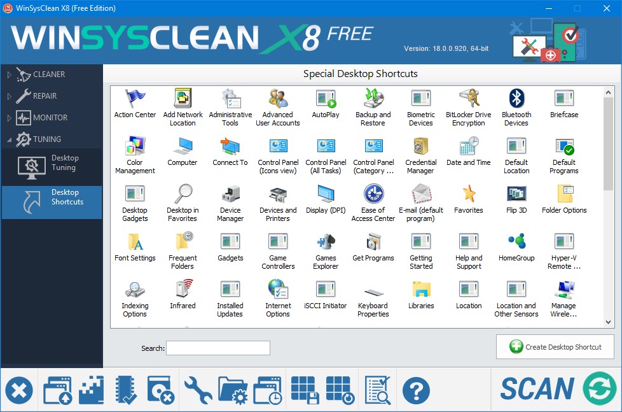Image resolution: width=622 pixels, height=412 pixels.
Task: Open the window with clock scheduler icon
Action: click(268, 390)
